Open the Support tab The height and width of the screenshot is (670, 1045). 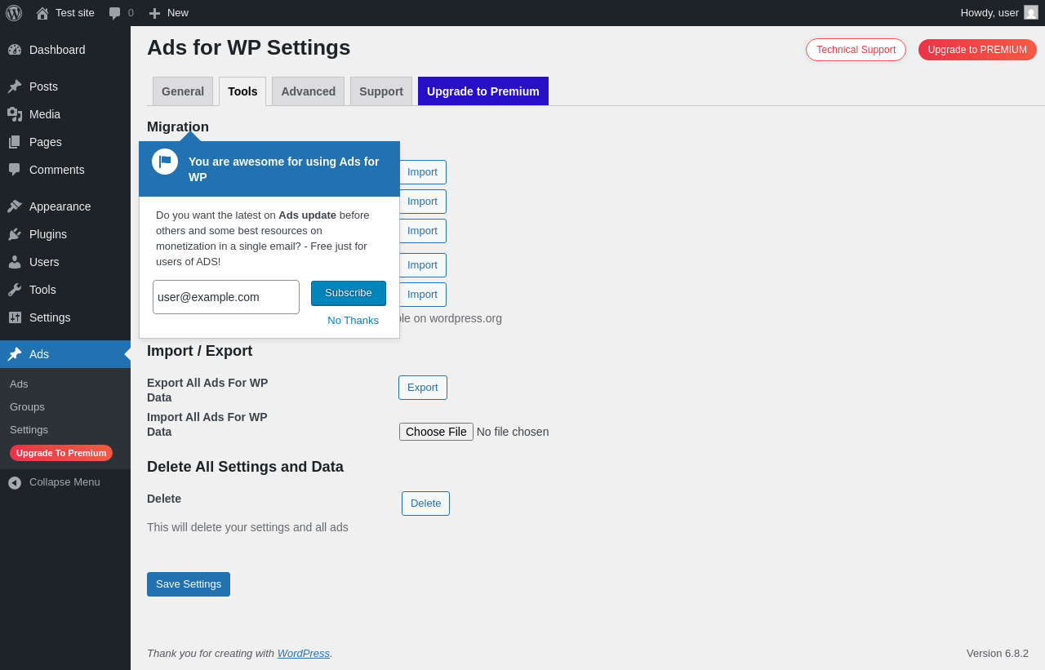381,91
